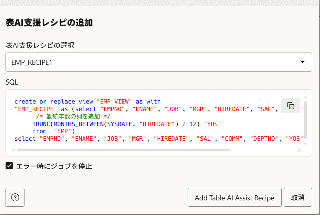Click MONTHS_BETWEEN function in the SQL
The width and height of the screenshot is (320, 215).
tap(79, 124)
